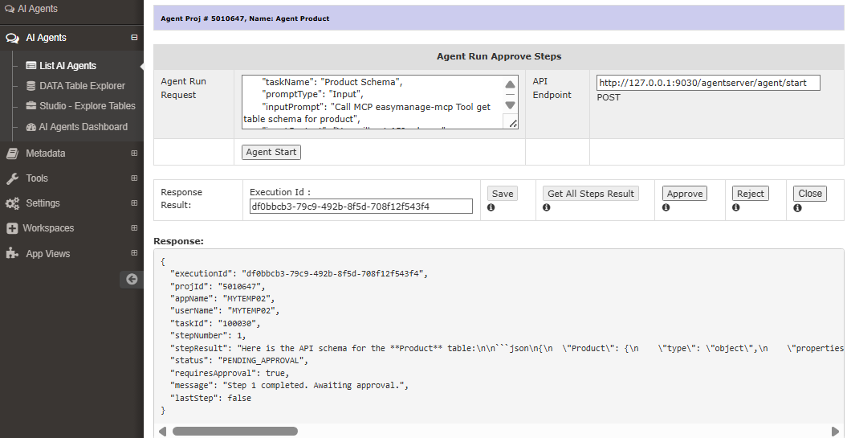The height and width of the screenshot is (438, 847).
Task: Click the info icon beneath Reject button
Action: [735, 208]
